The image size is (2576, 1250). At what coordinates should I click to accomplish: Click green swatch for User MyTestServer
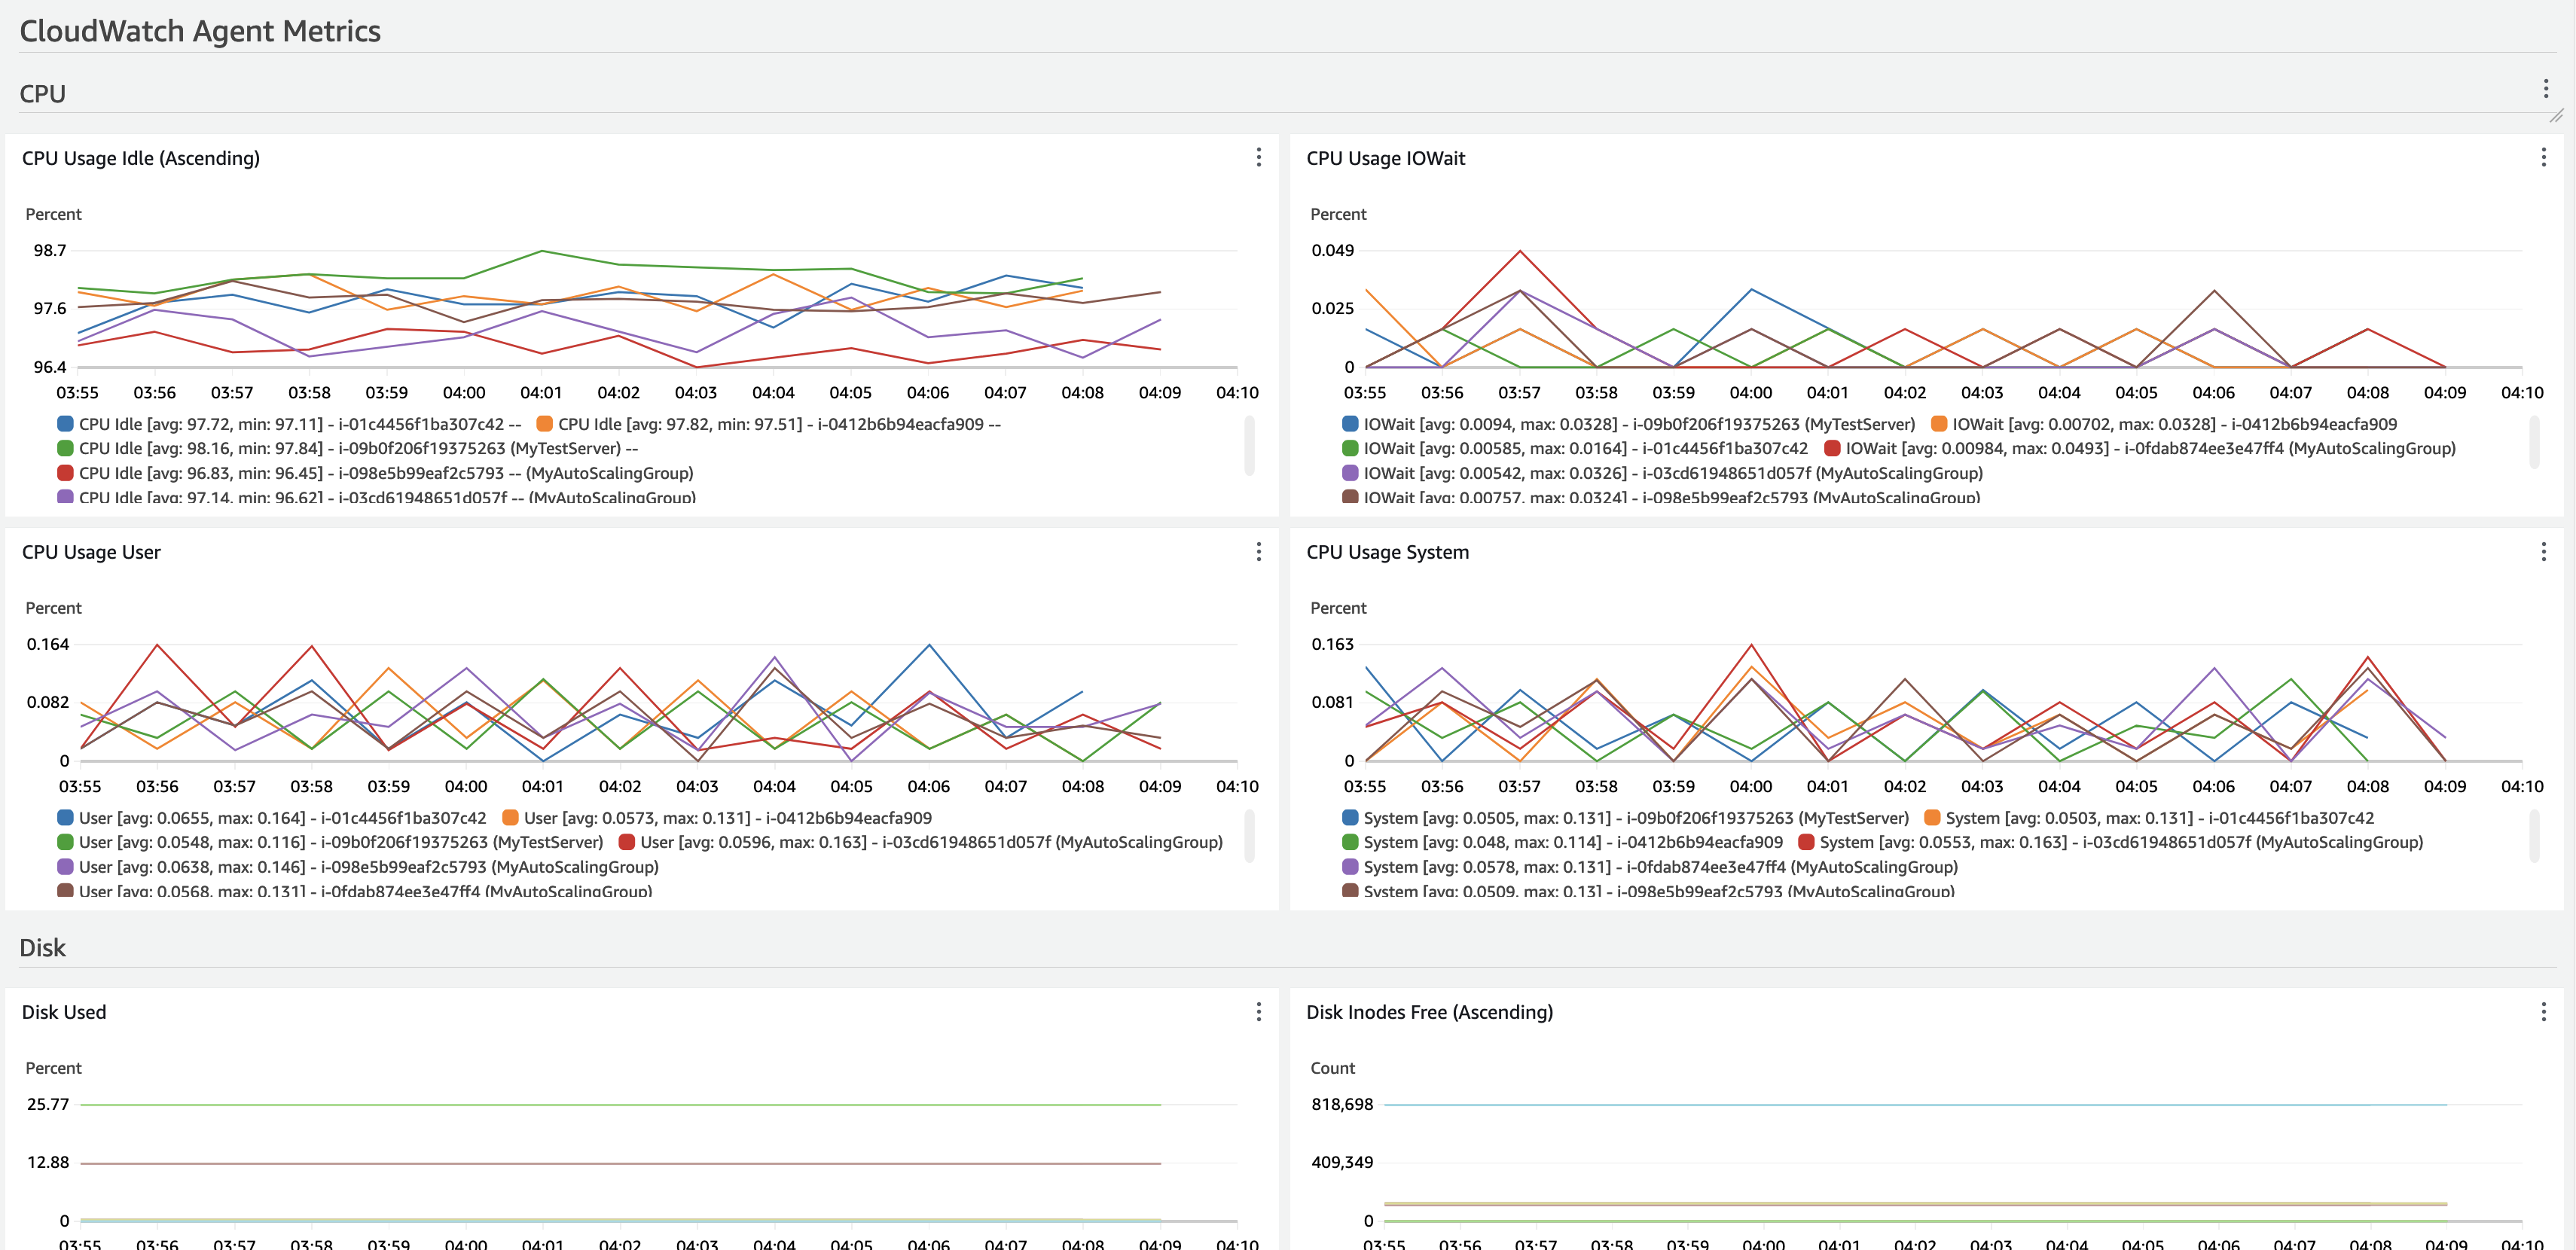(65, 842)
